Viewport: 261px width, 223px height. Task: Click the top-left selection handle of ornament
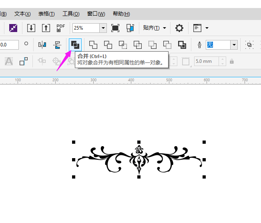tap(74, 142)
